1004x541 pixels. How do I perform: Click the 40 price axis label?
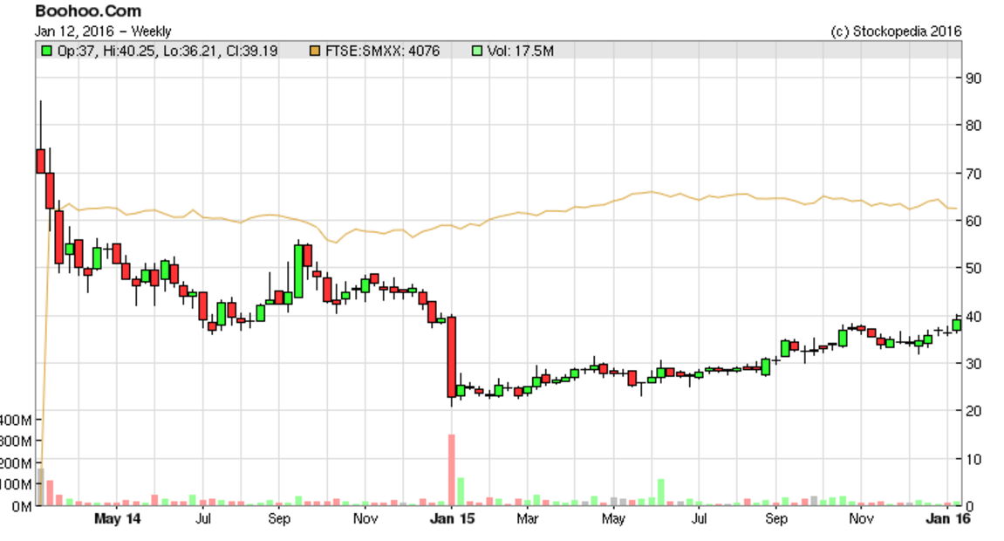coord(973,316)
